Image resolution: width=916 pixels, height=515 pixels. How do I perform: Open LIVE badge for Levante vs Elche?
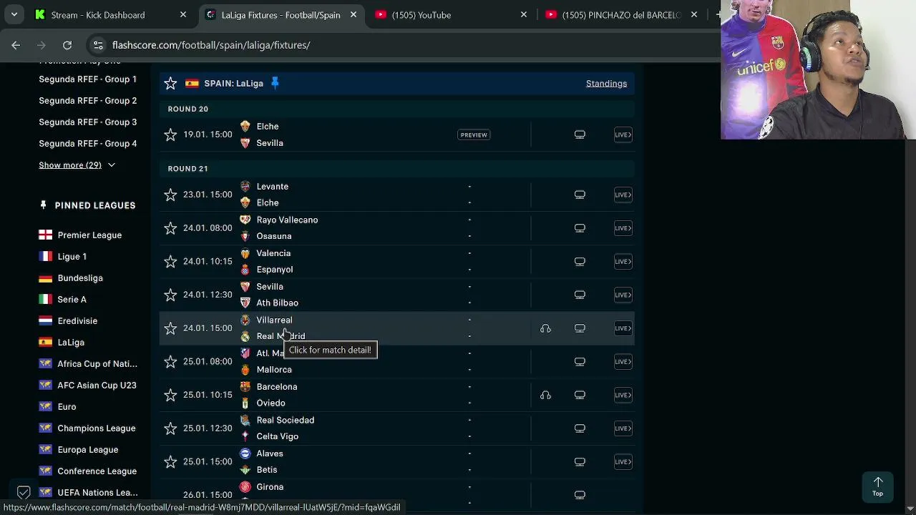[623, 195]
